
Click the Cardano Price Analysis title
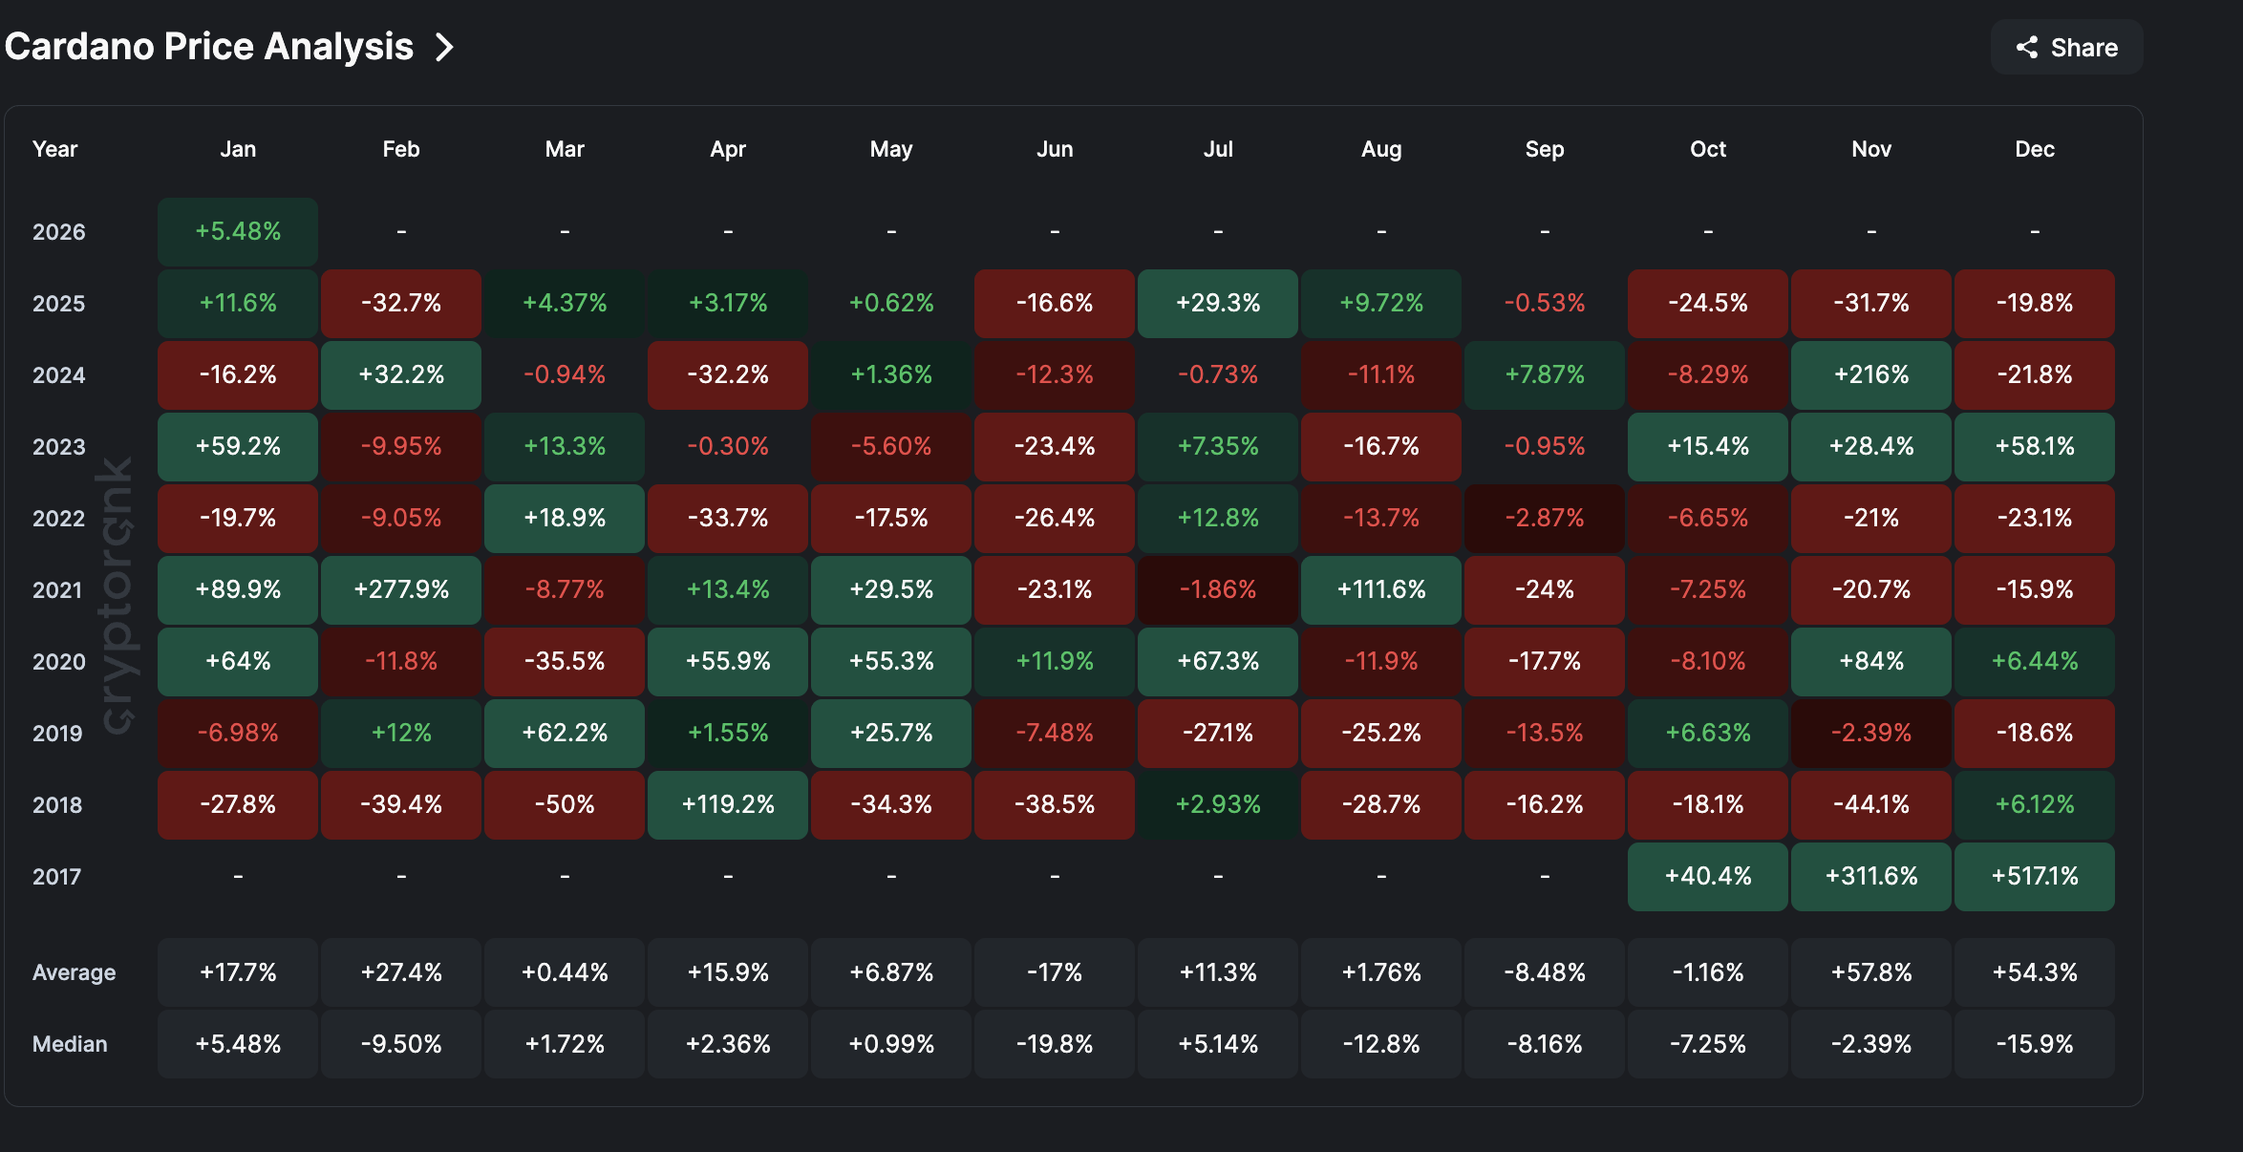[x=209, y=46]
